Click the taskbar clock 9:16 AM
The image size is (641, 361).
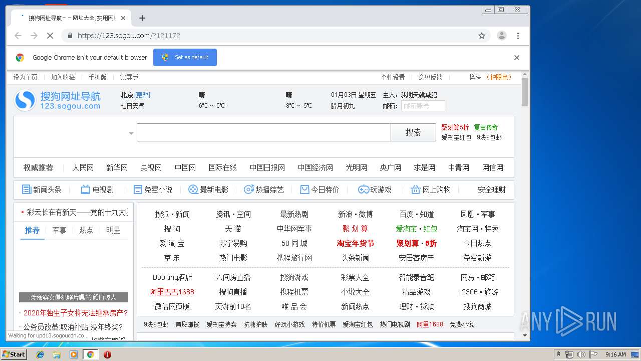coord(615,354)
